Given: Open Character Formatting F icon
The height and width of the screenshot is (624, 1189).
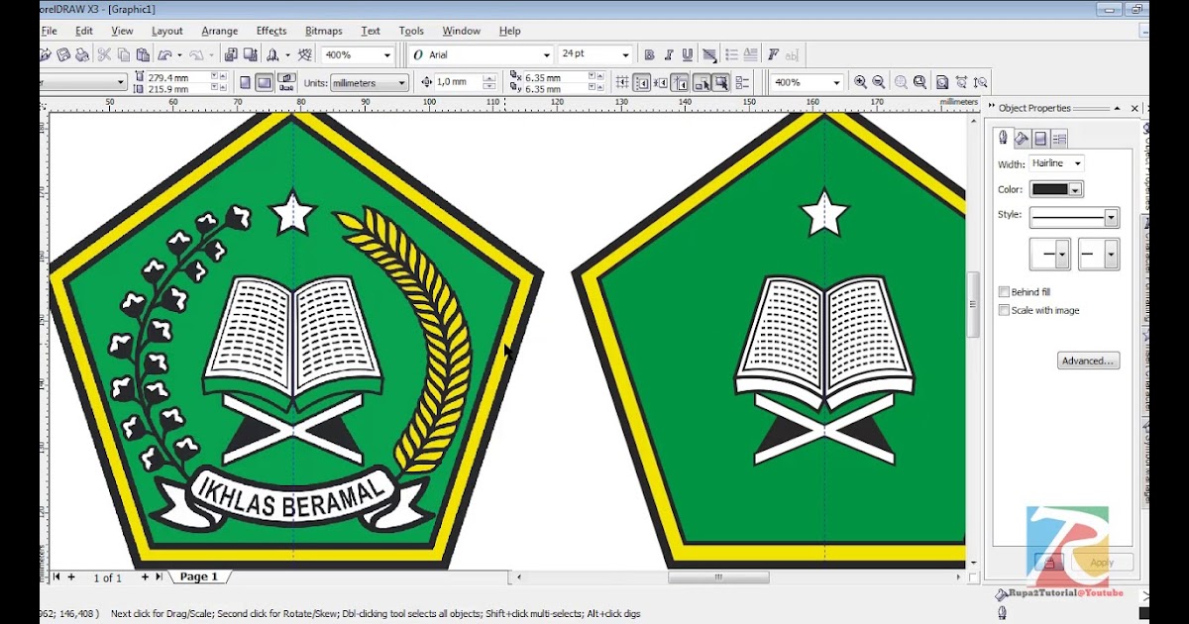Looking at the screenshot, I should coord(773,55).
